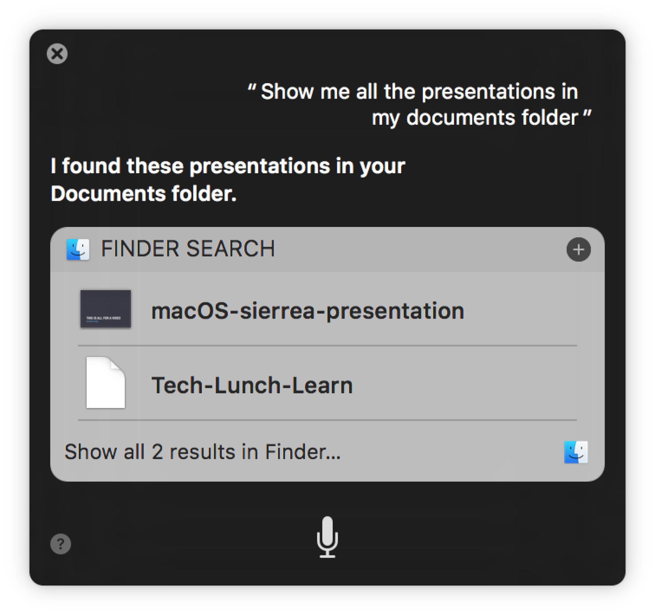
Task: Edit the query line "Show me all the presentations in"
Action: click(x=419, y=91)
